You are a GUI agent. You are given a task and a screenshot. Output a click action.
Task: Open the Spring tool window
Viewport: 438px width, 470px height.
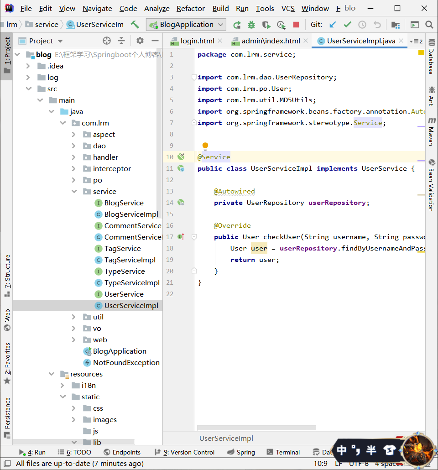click(x=241, y=452)
